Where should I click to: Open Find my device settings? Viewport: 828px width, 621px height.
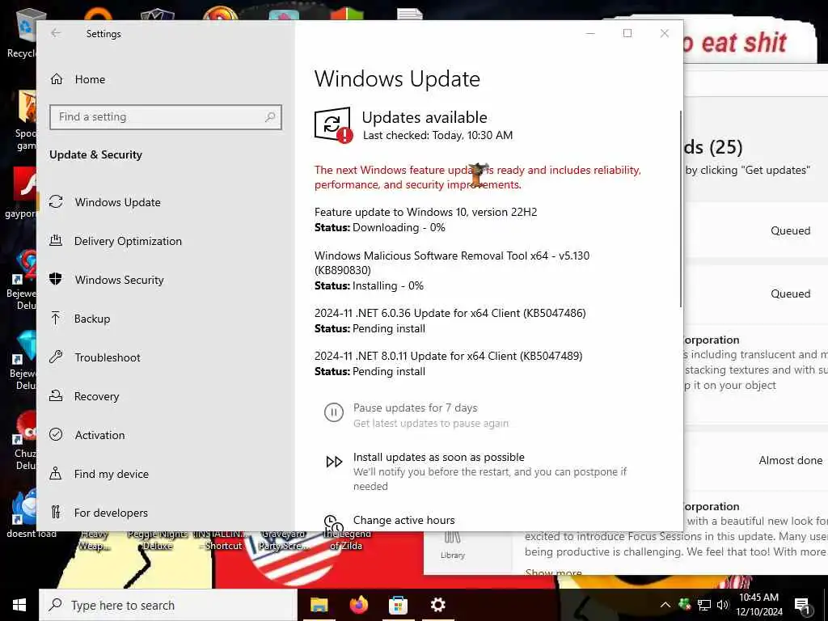click(x=111, y=474)
